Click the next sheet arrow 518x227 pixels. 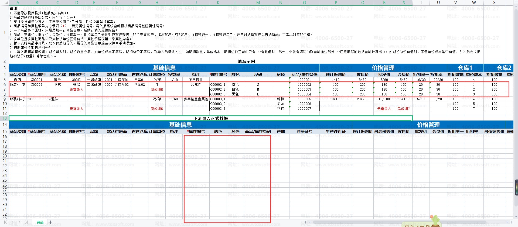19,222
